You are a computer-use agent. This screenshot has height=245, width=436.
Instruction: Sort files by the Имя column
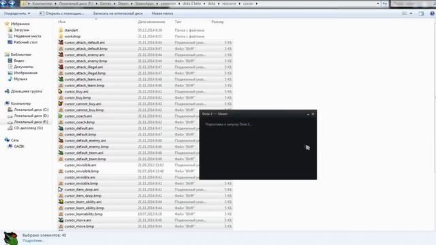(x=62, y=22)
